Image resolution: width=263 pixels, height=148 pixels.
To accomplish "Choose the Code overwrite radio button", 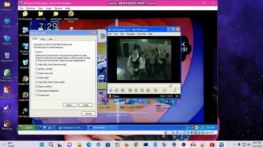I will tap(44, 73).
